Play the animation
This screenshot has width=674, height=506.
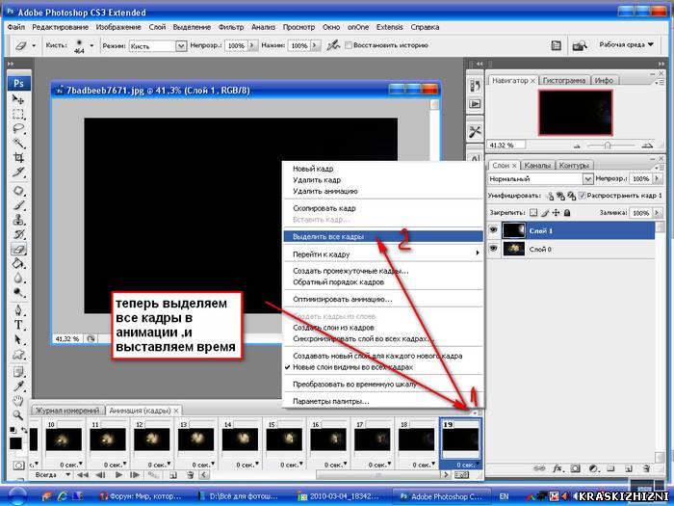[118, 475]
